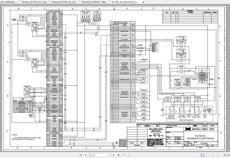Click the 34.75 zoom value
230x158 pixels.
227,155
